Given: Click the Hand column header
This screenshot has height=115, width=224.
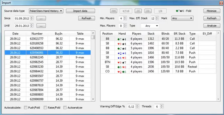Looking at the screenshot, I should [122, 34].
